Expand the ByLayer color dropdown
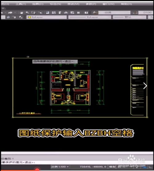 pos(65,17)
